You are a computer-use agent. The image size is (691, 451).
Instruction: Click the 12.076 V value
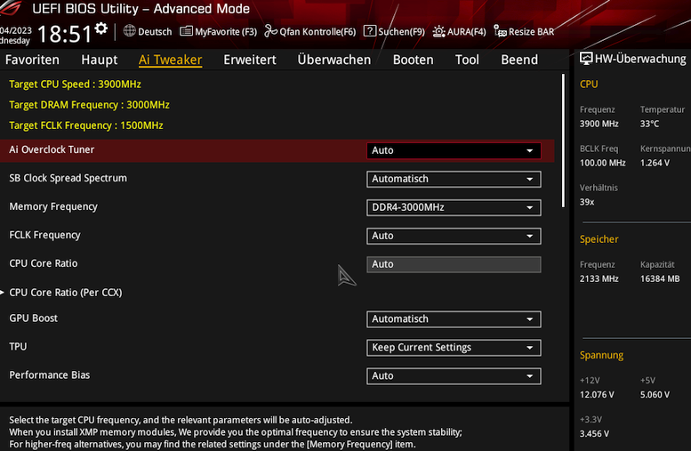click(x=597, y=395)
